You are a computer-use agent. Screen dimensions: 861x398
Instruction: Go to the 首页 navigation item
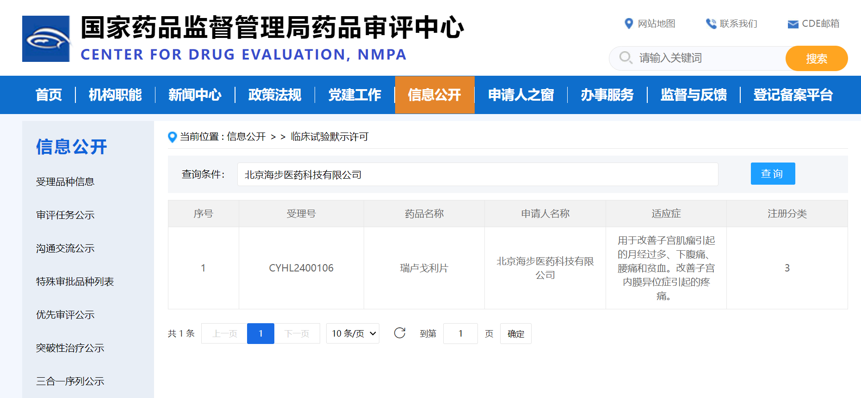click(49, 95)
